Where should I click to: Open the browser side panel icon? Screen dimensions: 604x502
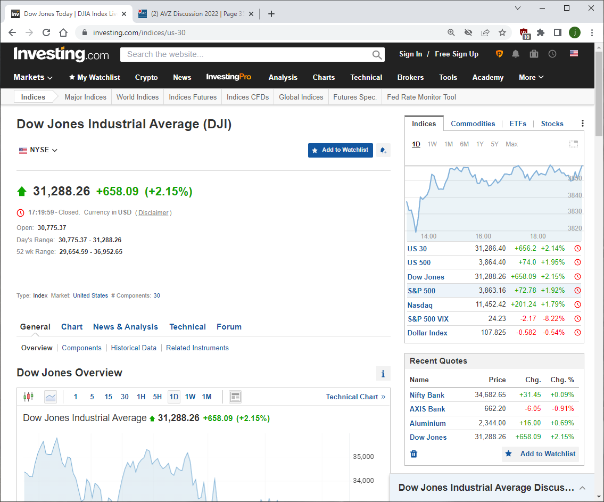(x=557, y=33)
